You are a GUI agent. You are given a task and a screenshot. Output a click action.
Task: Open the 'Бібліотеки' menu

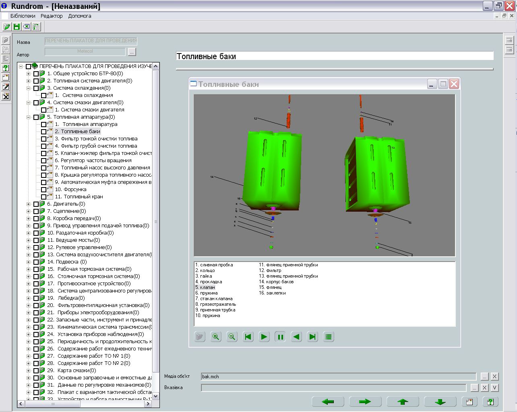[23, 16]
